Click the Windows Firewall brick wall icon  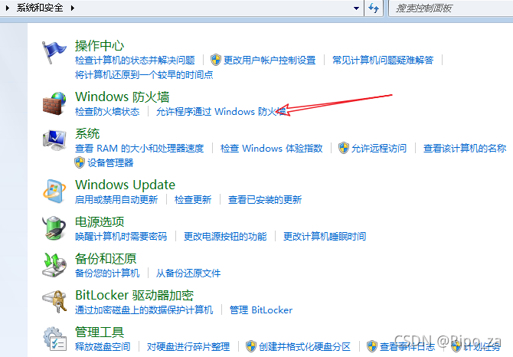click(x=54, y=103)
